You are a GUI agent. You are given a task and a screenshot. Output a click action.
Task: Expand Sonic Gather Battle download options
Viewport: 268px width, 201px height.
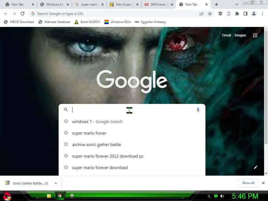point(56,183)
